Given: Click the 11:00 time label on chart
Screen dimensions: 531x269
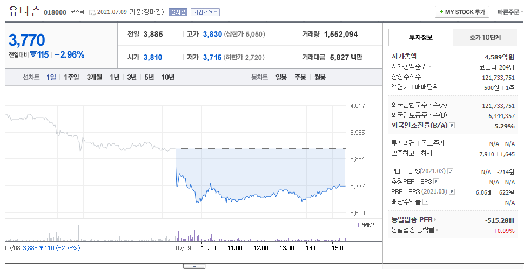Looking at the screenshot, I should (234, 248).
